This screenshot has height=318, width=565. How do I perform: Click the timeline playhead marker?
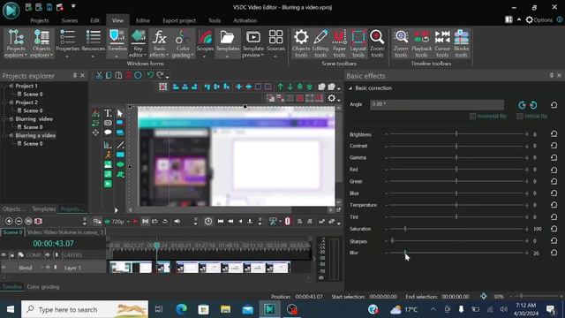point(157,246)
